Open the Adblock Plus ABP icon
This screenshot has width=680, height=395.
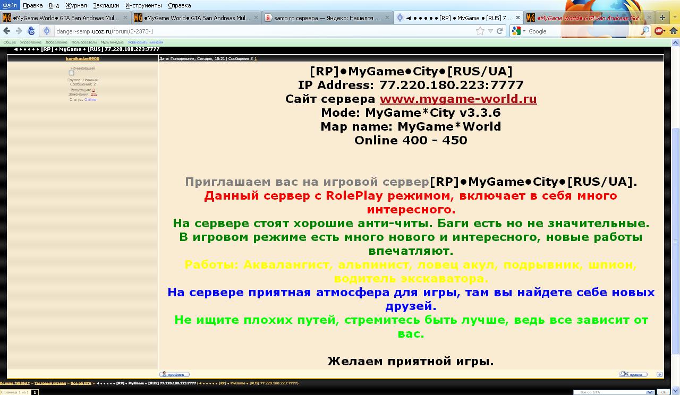[x=659, y=31]
